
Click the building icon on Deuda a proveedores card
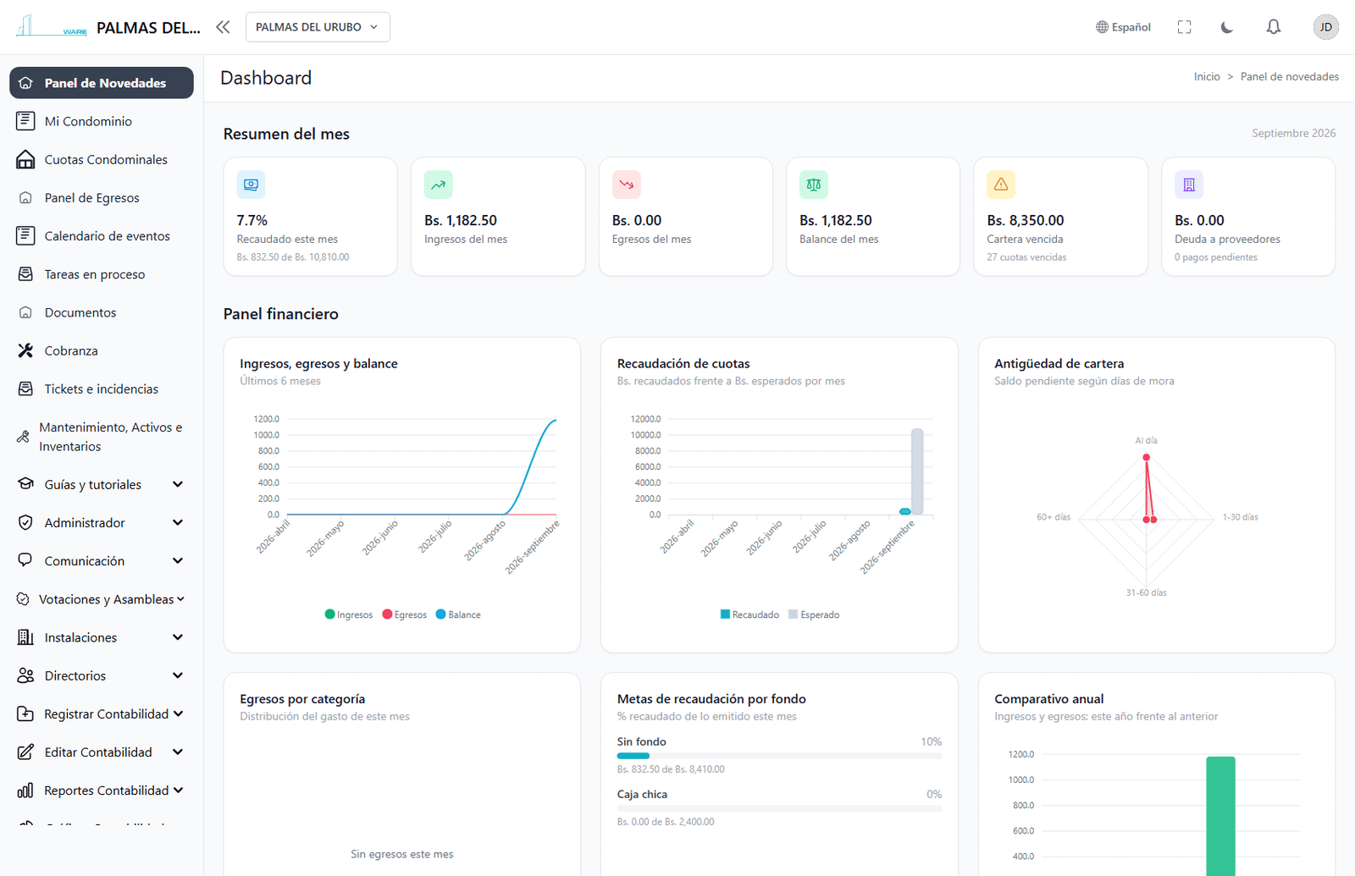tap(1188, 185)
